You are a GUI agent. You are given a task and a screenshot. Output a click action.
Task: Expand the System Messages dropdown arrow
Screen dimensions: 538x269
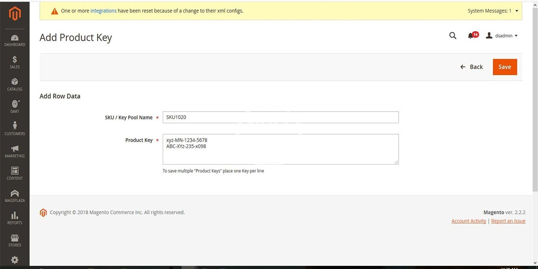516,11
